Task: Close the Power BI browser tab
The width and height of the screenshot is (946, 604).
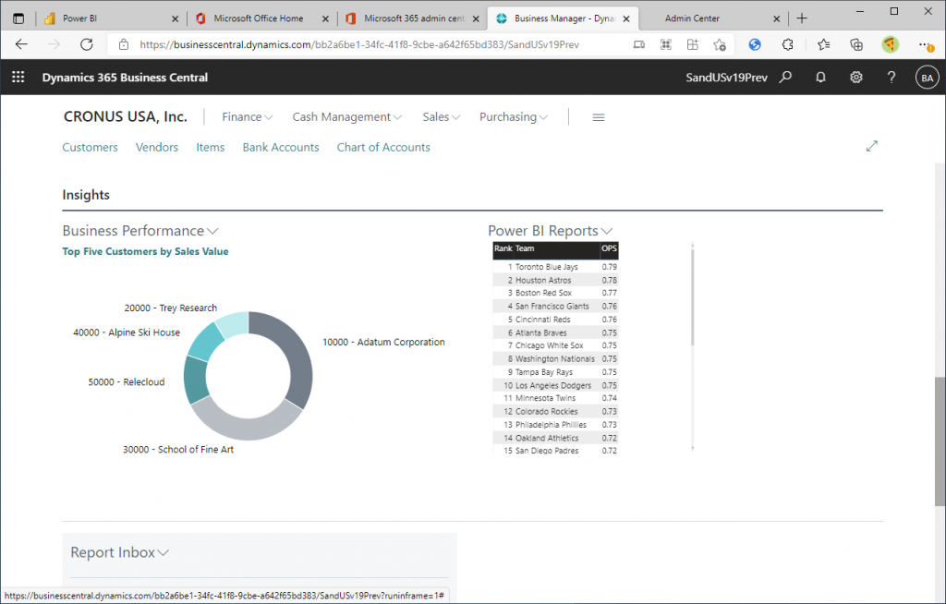Action: (x=175, y=18)
